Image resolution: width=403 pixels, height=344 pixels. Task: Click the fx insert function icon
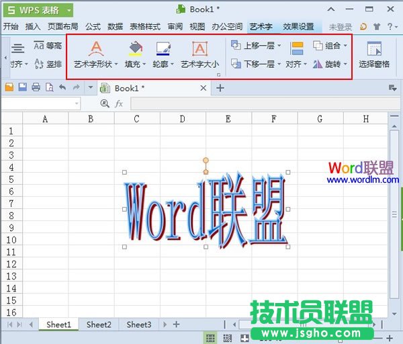coord(119,103)
